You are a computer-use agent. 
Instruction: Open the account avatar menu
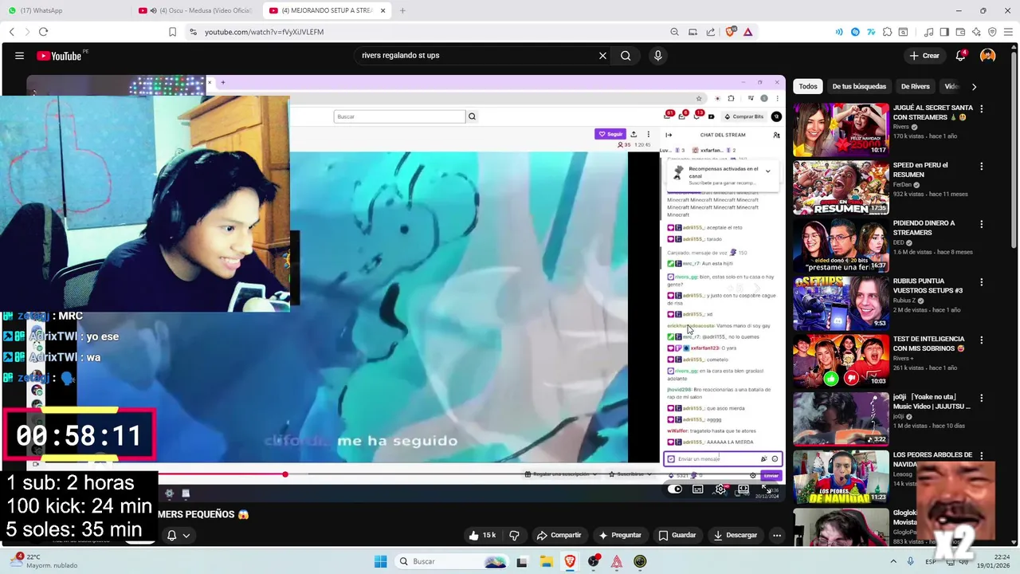click(987, 56)
